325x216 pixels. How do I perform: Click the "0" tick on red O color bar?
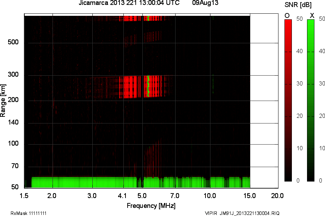coord(298,180)
